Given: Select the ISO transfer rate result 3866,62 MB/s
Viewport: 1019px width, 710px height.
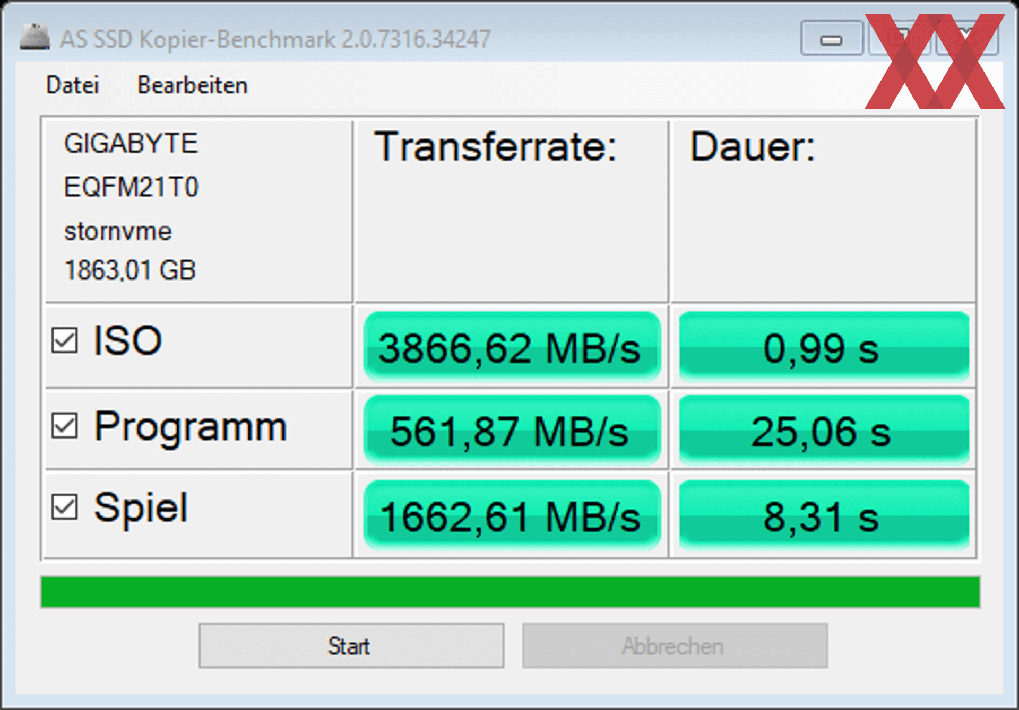Looking at the screenshot, I should (512, 347).
